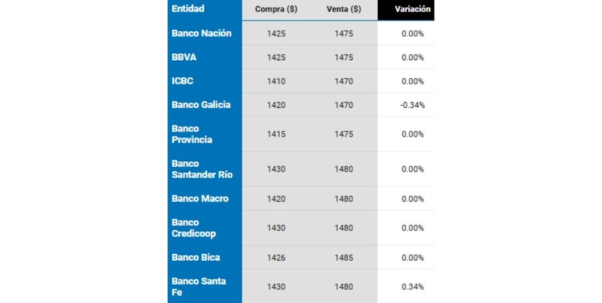
Task: Click the Variación column header
Action: coord(412,10)
